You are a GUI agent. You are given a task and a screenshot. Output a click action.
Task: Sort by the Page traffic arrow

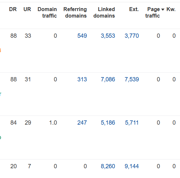click(163, 9)
